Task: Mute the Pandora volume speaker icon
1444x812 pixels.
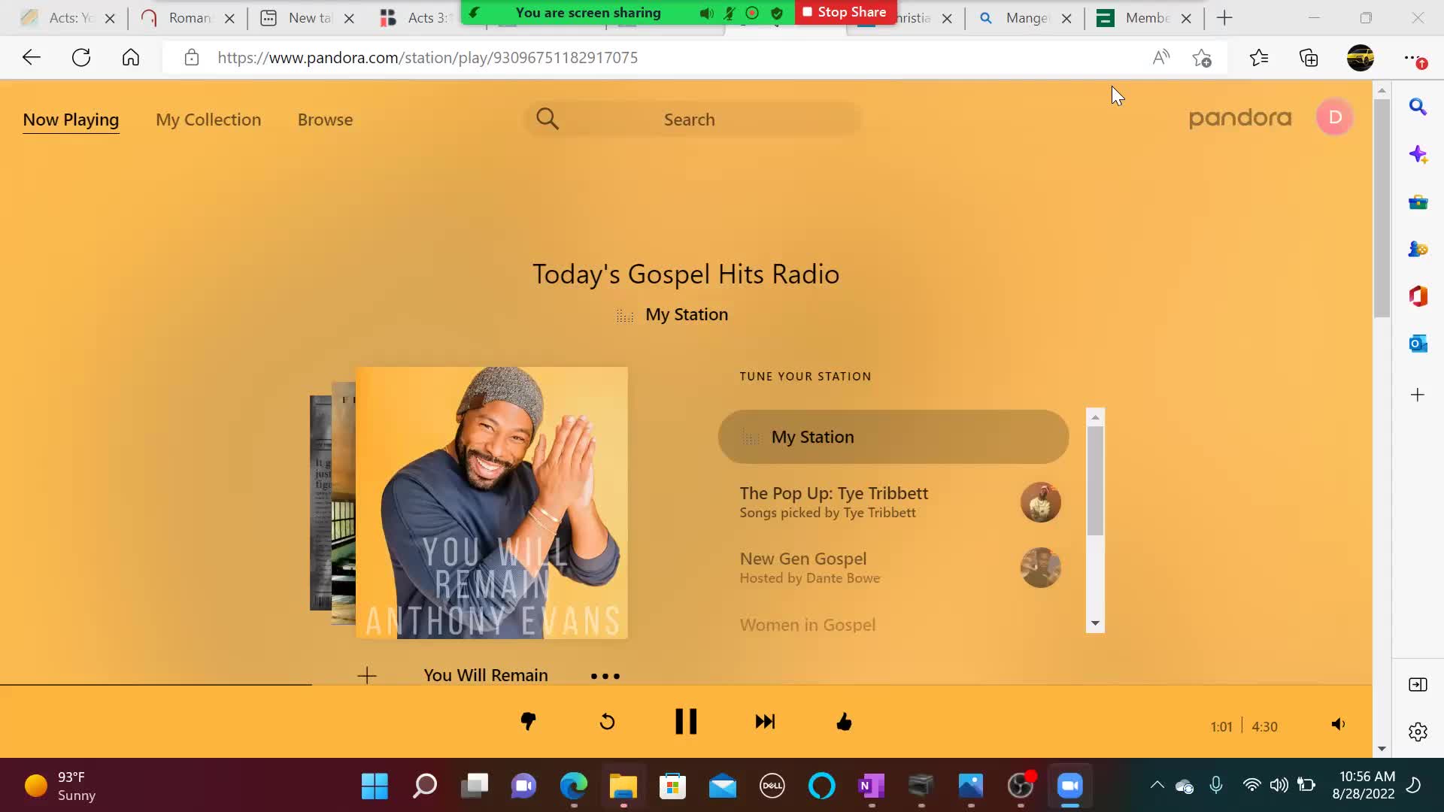Action: [1338, 725]
